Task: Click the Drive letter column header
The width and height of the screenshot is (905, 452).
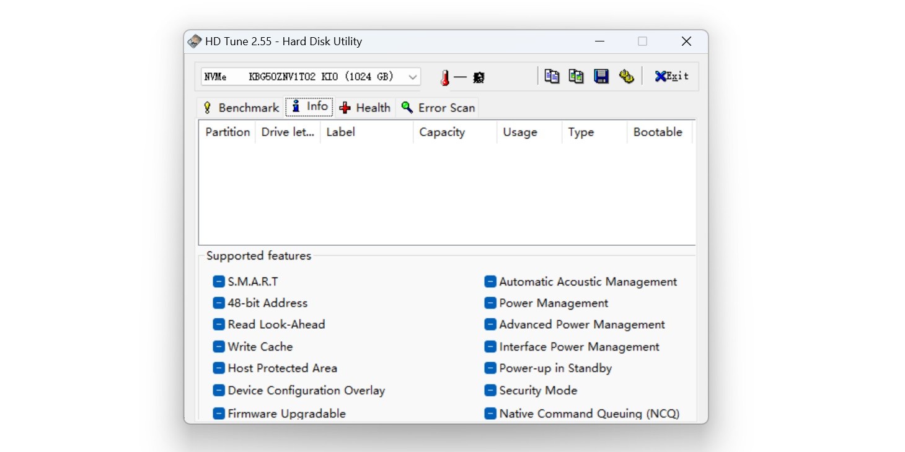Action: pos(287,132)
